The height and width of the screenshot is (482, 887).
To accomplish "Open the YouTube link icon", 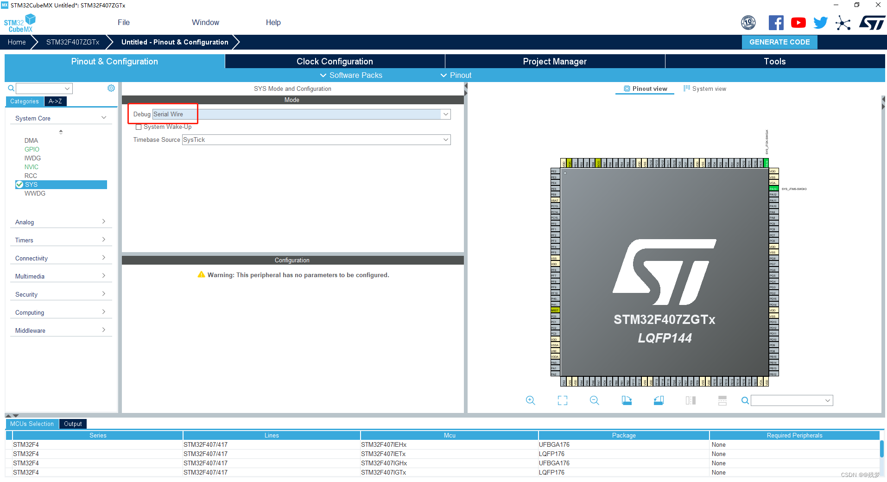I will [x=798, y=23].
